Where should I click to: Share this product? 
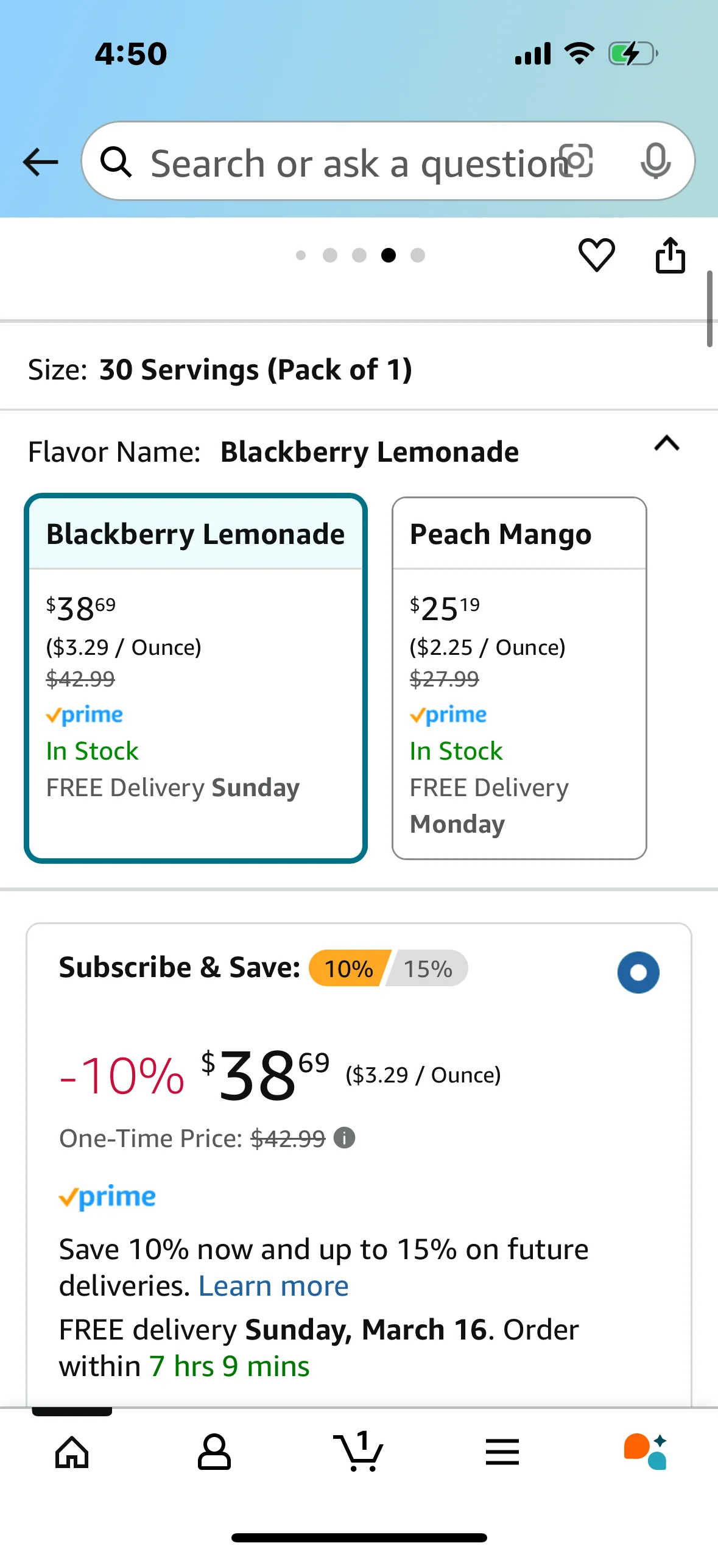tap(670, 255)
